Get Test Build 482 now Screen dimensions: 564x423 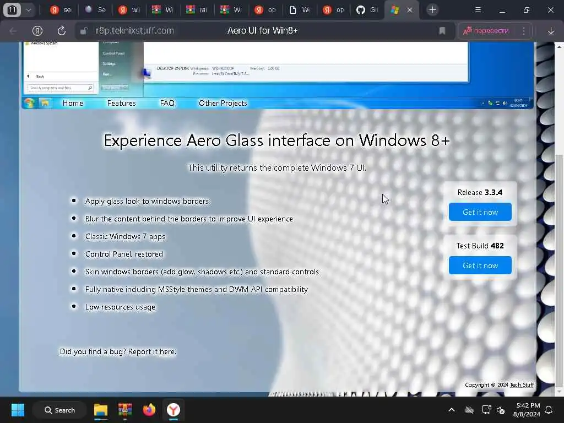coord(480,265)
